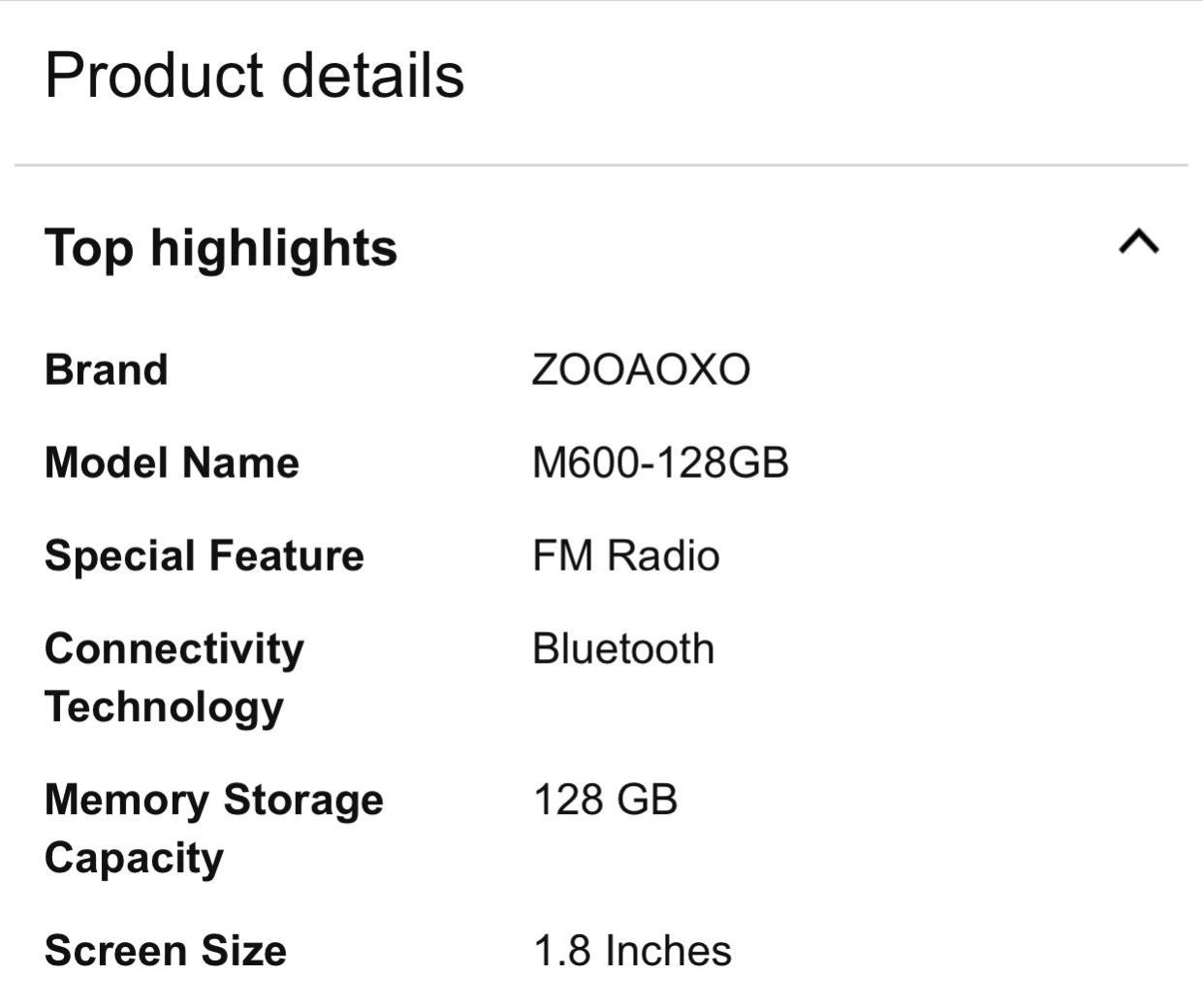
Task: Click the word Technology in the connectivity label
Action: click(164, 707)
